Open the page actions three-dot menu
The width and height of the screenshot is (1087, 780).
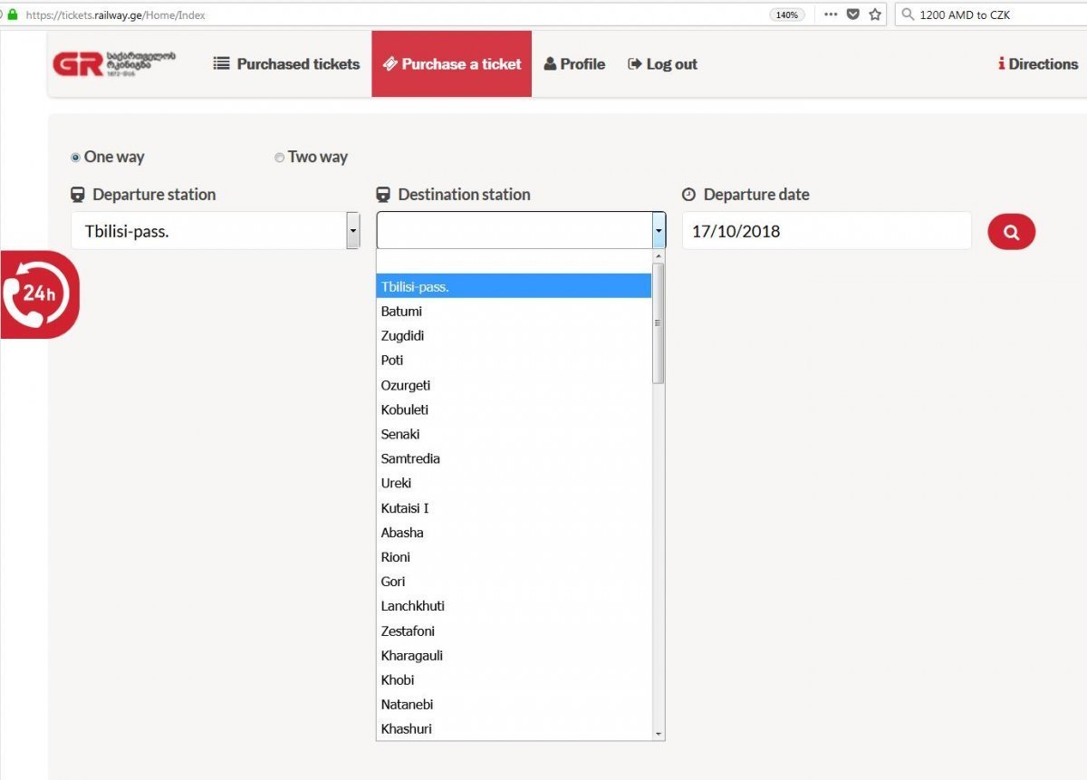coord(831,14)
